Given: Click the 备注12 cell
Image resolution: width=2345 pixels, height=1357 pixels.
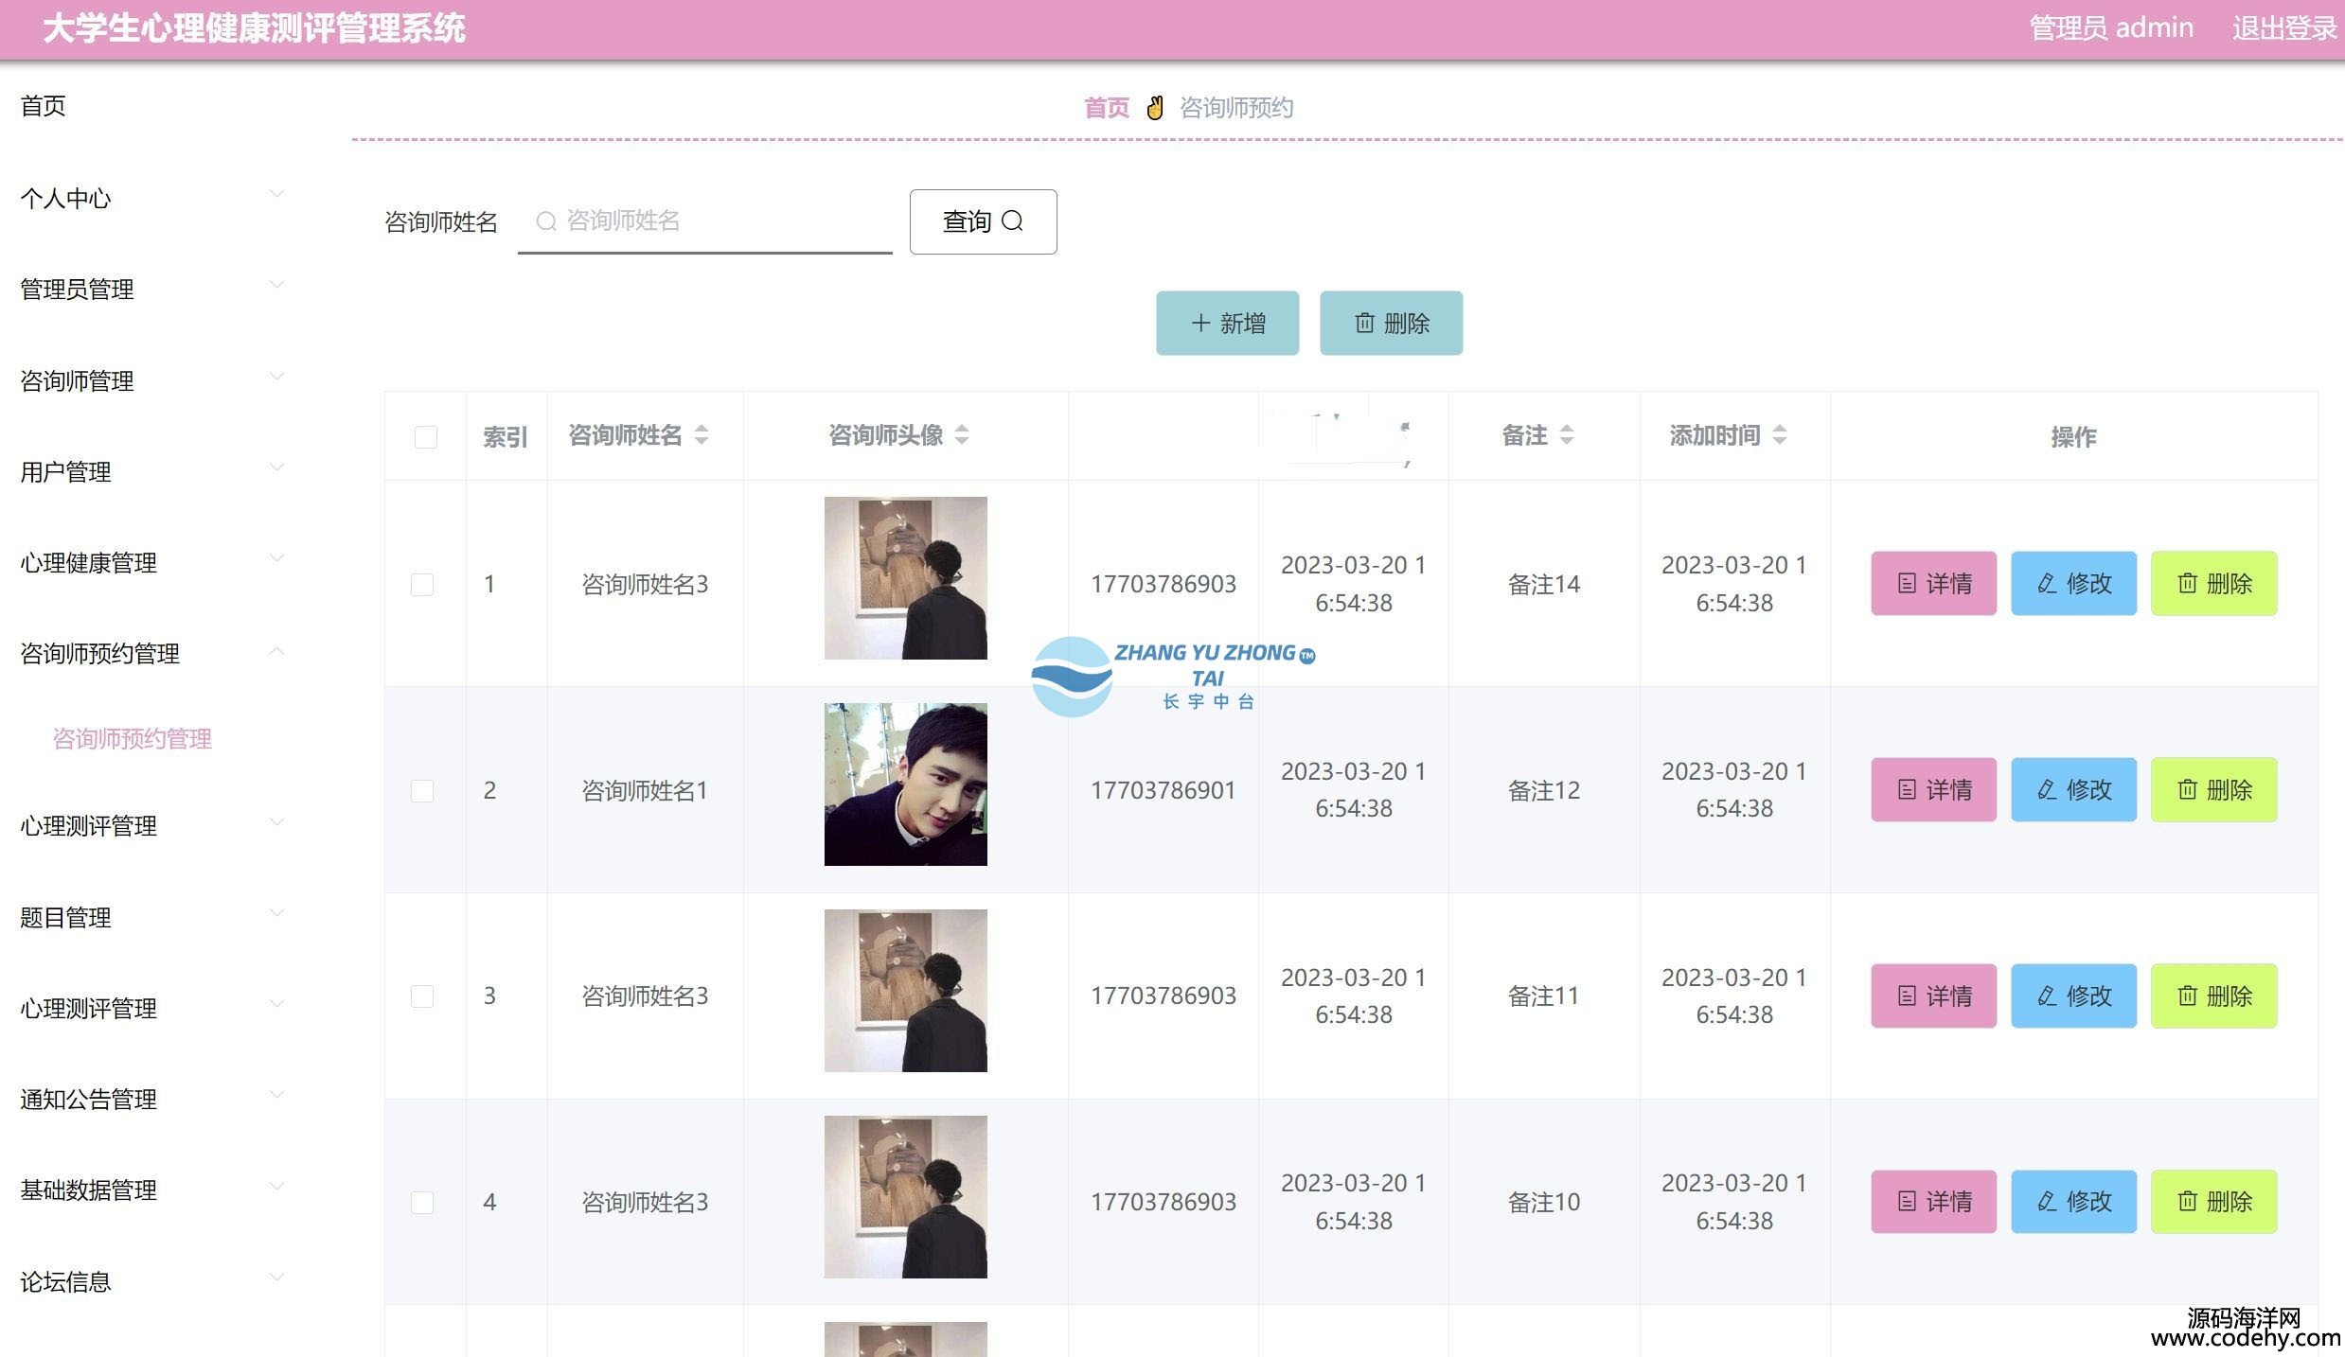Looking at the screenshot, I should (1544, 790).
